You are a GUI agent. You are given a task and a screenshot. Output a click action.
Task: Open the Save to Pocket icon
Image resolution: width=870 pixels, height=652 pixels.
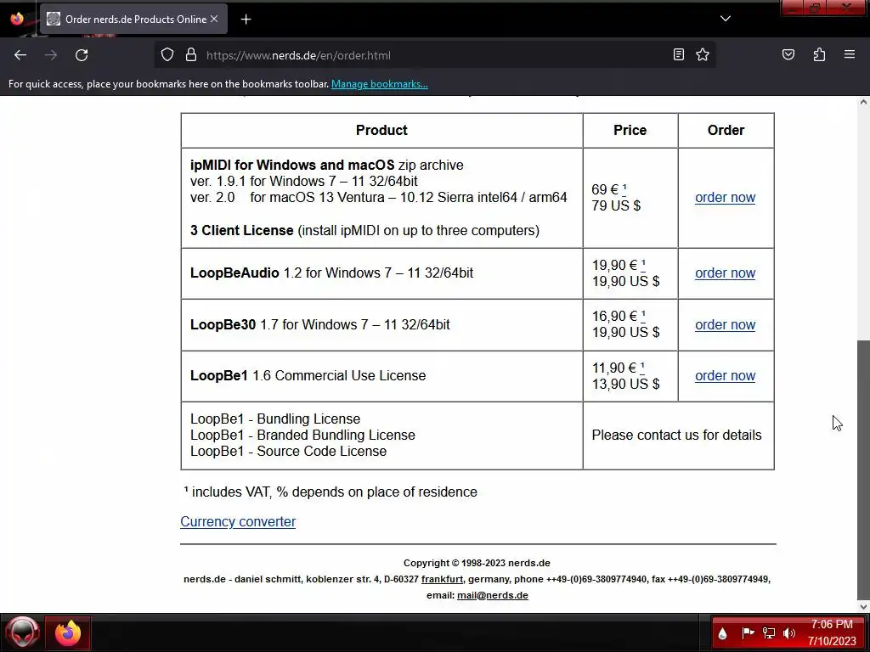tap(788, 54)
